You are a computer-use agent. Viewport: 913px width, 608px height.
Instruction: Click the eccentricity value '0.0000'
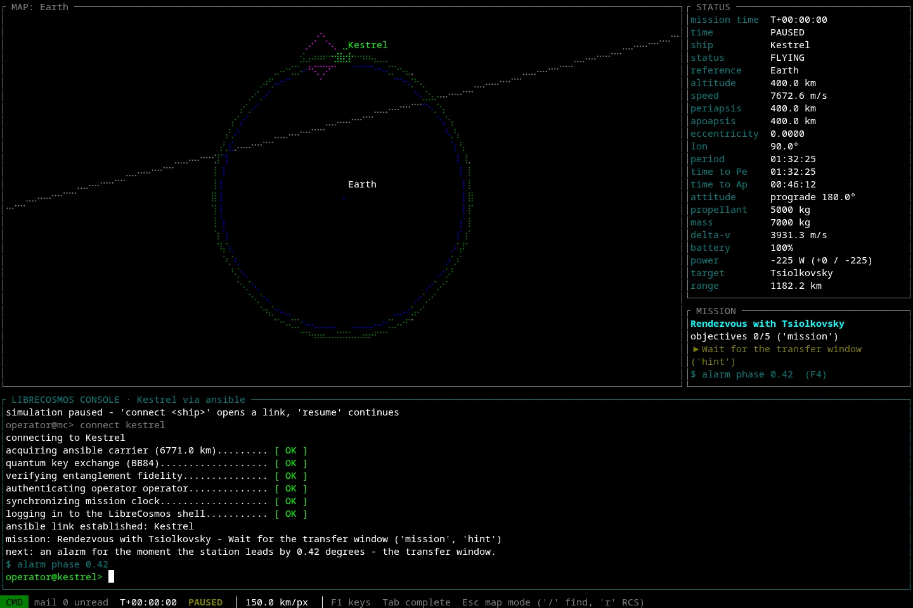pos(787,134)
